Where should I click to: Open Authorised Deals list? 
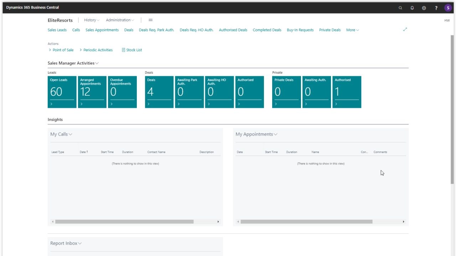(x=233, y=30)
